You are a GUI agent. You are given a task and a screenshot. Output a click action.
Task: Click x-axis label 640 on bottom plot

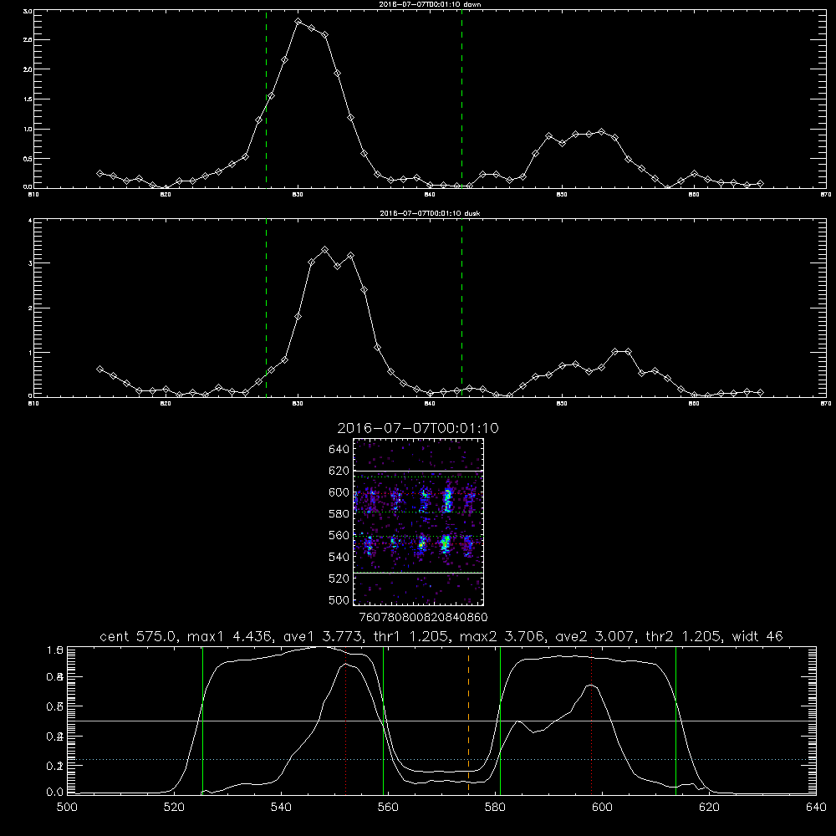(816, 808)
